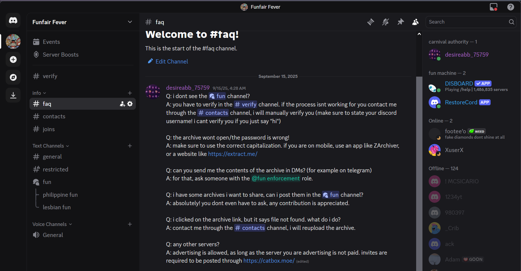Click RestoreCord avatar in member list
This screenshot has height=271, width=521.
434,102
